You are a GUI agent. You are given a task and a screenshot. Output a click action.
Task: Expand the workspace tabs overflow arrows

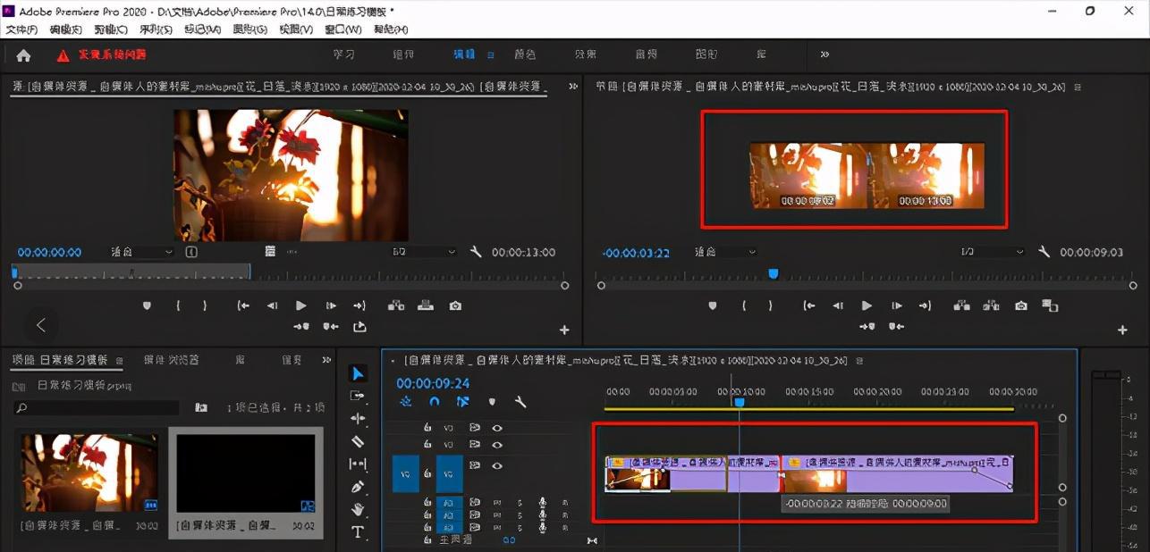[x=824, y=54]
